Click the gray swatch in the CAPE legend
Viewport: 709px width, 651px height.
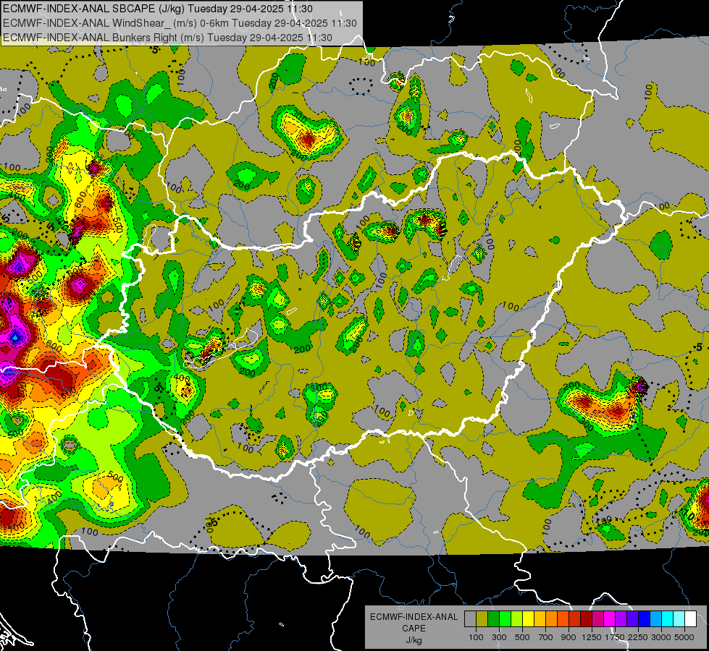[470, 618]
